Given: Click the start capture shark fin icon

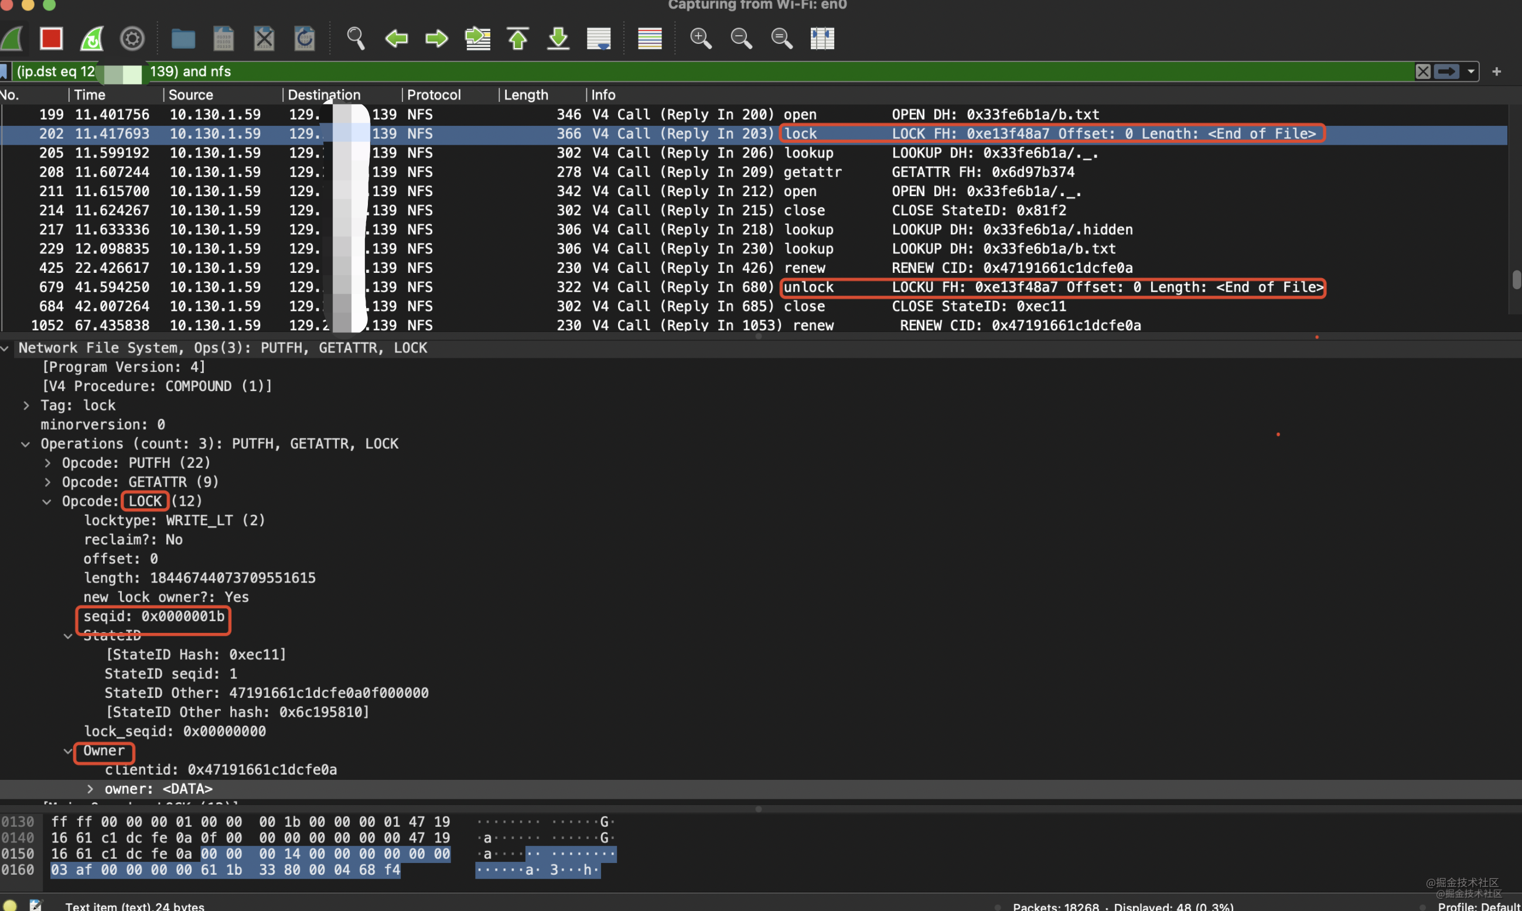Looking at the screenshot, I should click(x=12, y=39).
